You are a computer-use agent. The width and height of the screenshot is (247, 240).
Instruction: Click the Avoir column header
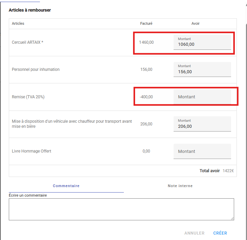[195, 23]
